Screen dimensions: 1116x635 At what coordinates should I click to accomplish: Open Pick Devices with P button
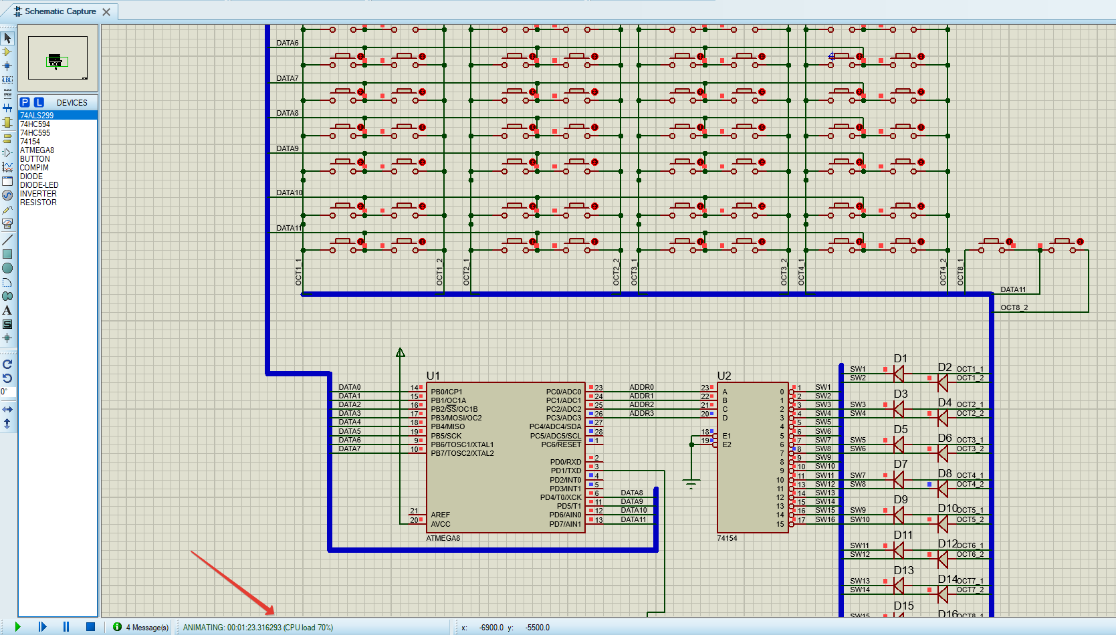(25, 102)
